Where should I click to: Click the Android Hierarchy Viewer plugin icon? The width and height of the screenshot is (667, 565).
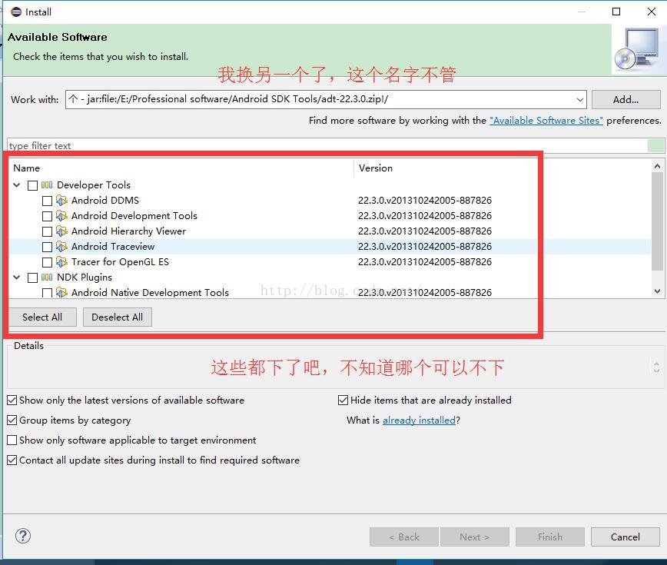61,231
